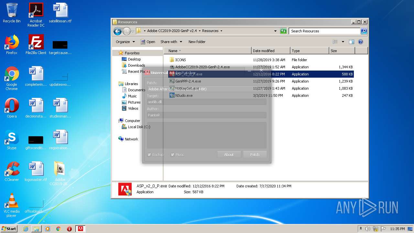Click the Patch button
This screenshot has height=233, width=414.
coord(255,155)
